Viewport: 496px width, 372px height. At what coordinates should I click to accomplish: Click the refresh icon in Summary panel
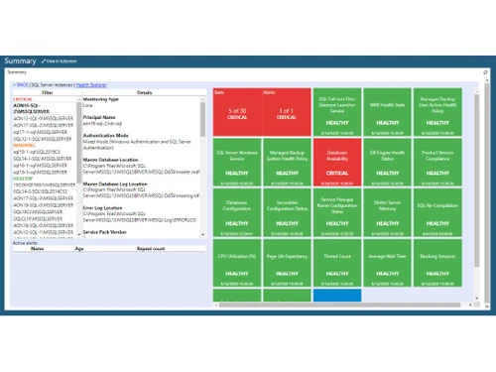click(485, 72)
